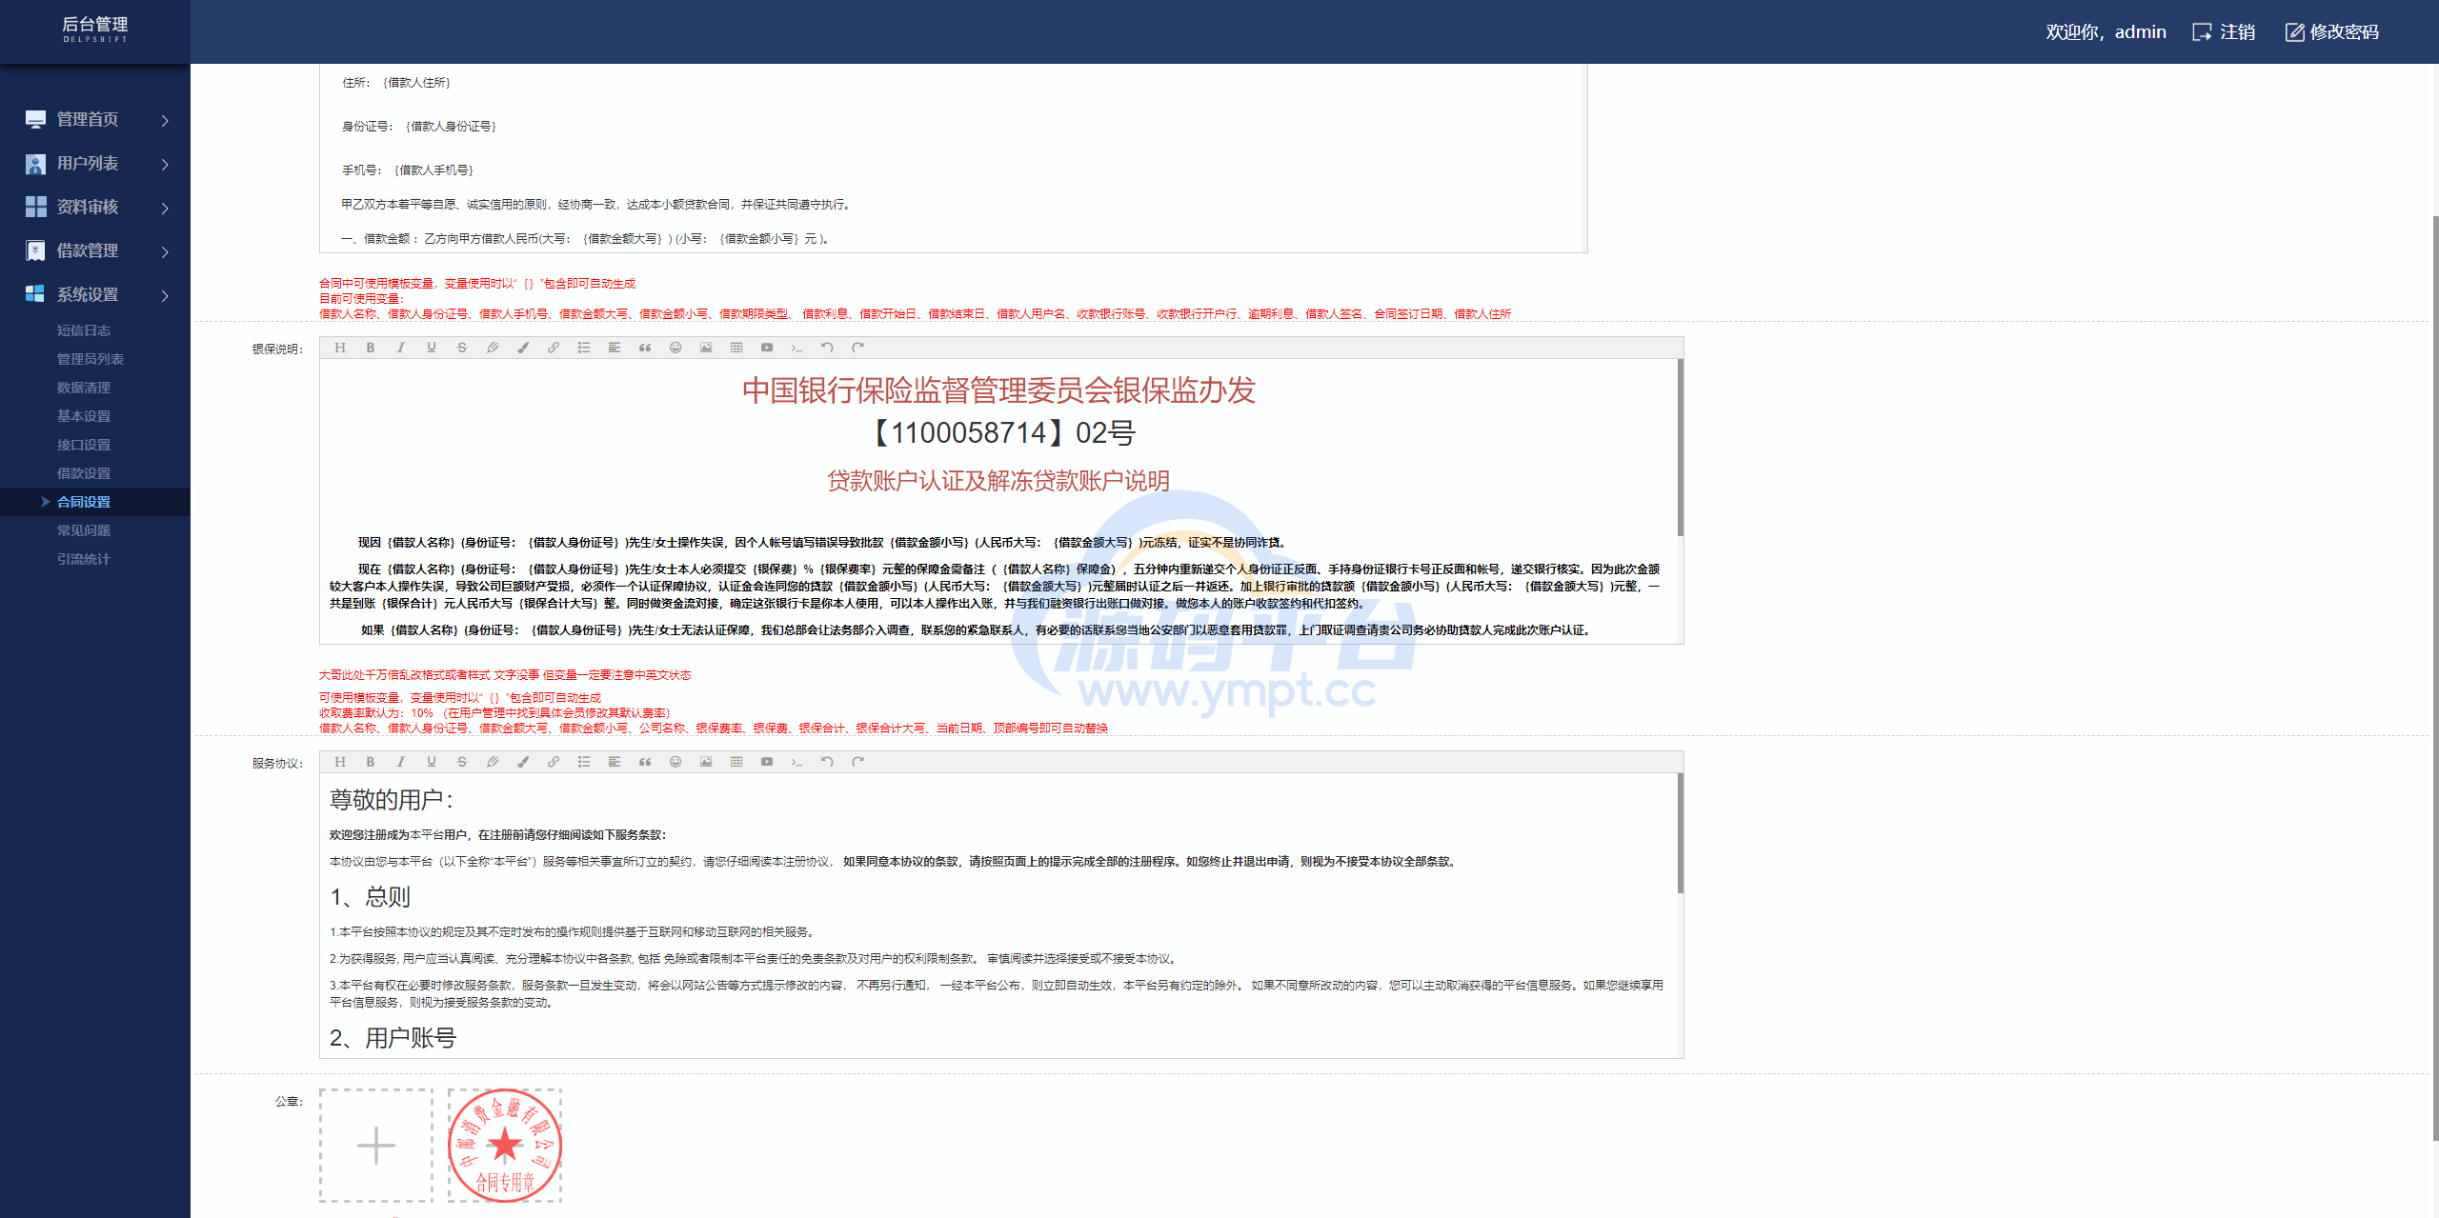
Task: Insert code block in 银保说明 editor toolbar
Action: pyautogui.click(x=797, y=348)
